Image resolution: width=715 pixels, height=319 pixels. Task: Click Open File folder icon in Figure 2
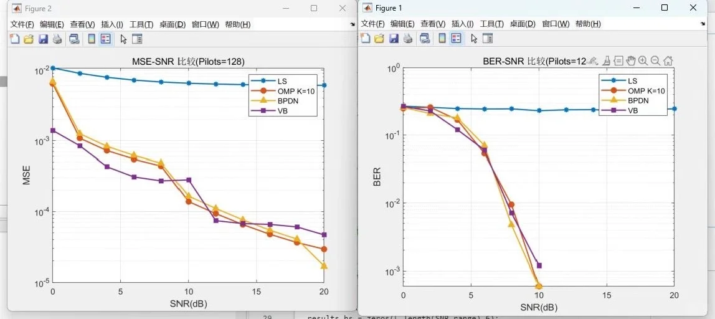pos(29,39)
